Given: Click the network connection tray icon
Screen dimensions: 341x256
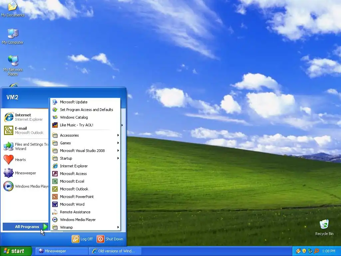Looking at the screenshot, I should pos(310,251).
